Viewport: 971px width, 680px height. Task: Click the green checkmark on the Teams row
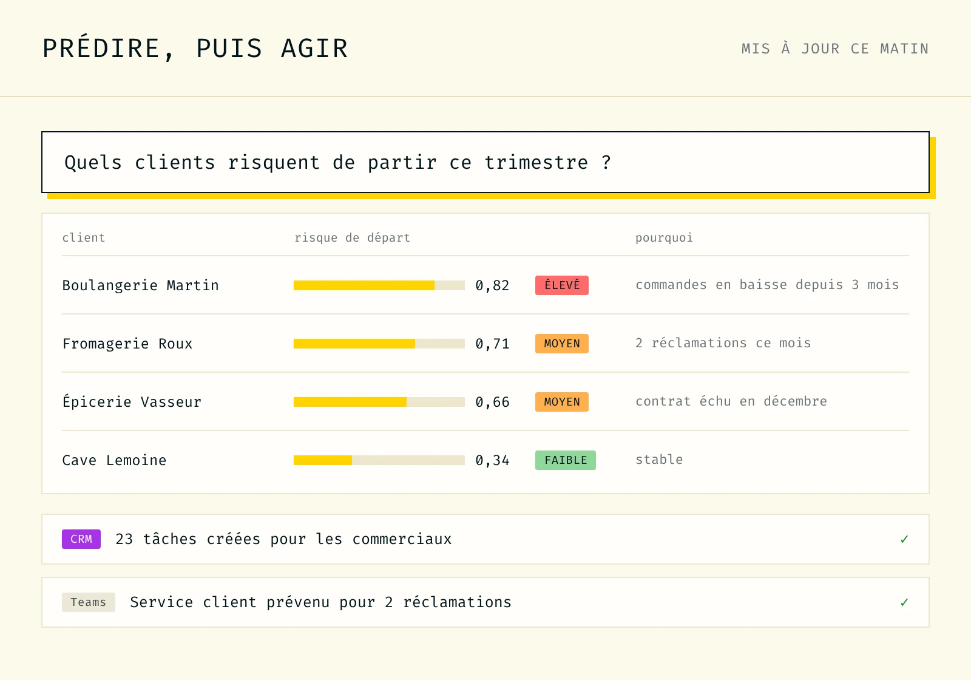904,602
